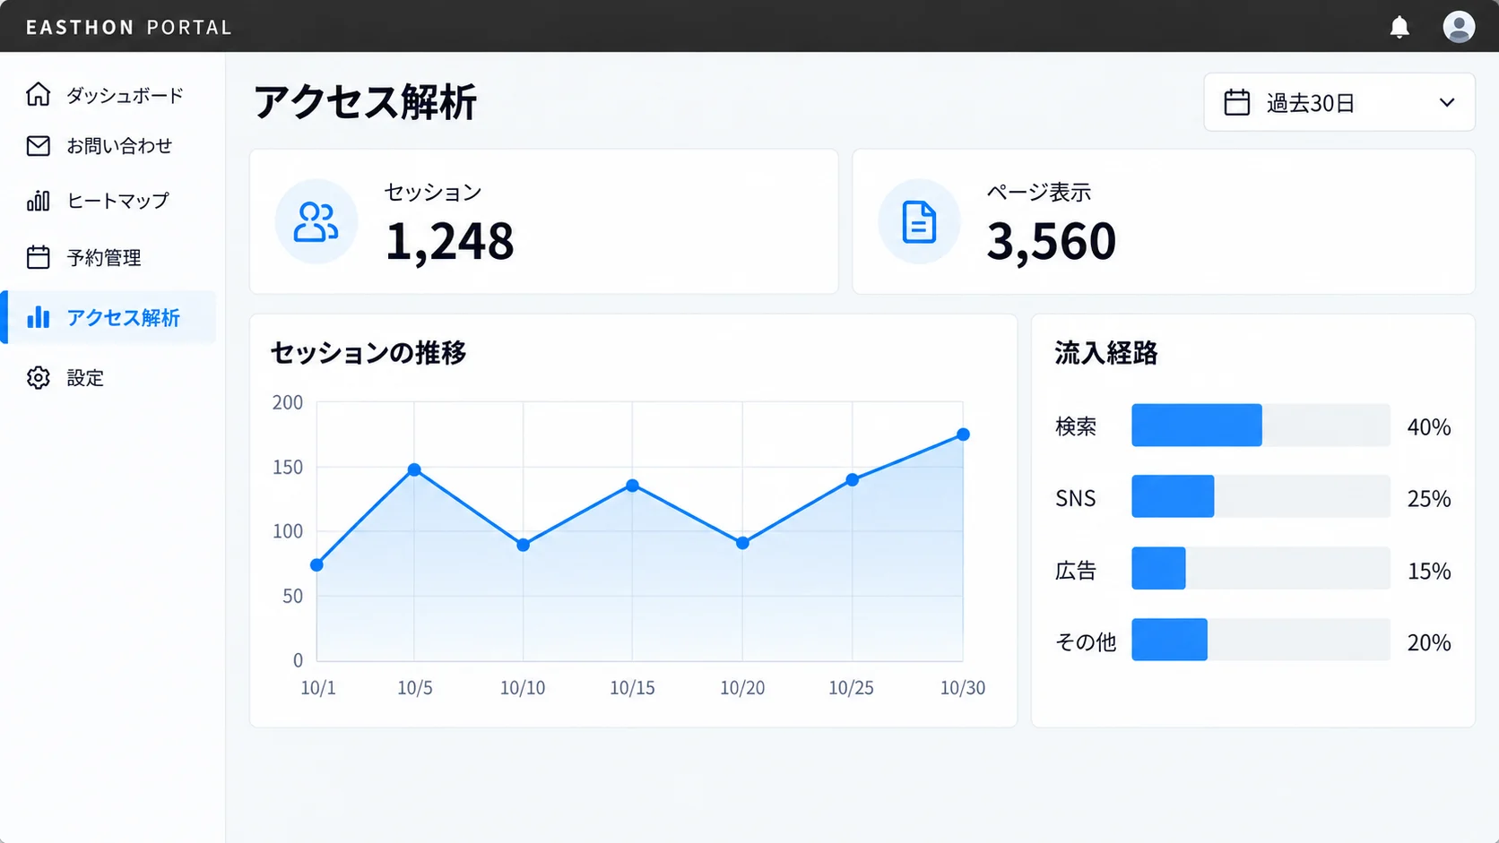Screen dimensions: 1499x843
Task: Expand the 過去30日 dropdown chevron
Action: pyautogui.click(x=1447, y=102)
